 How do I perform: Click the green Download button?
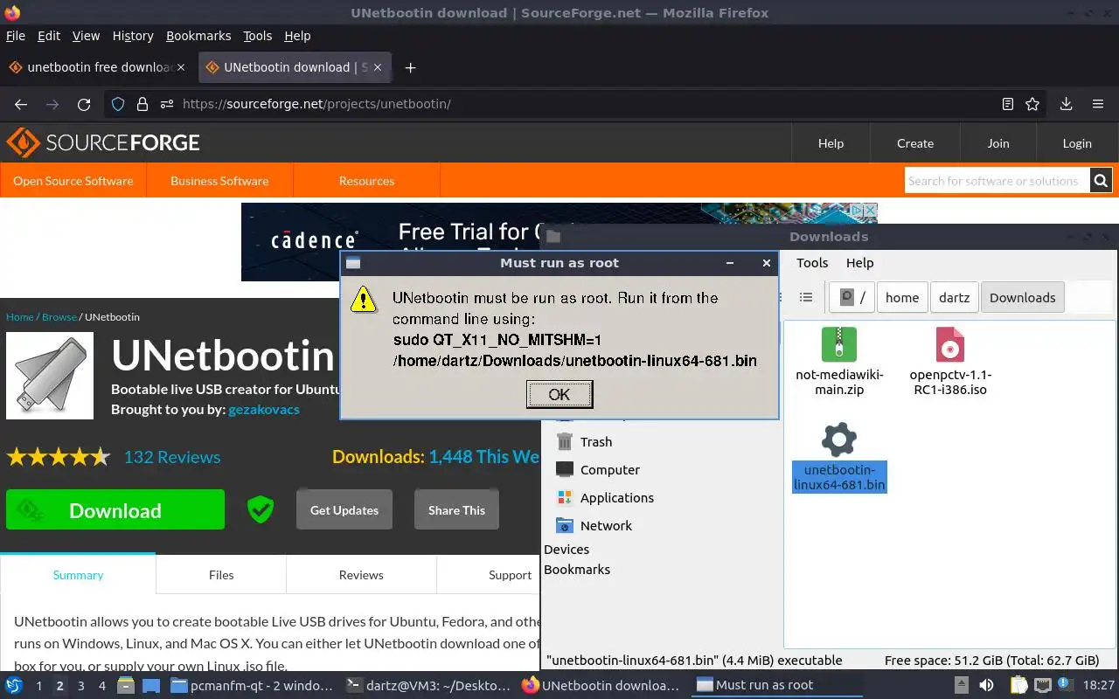point(115,509)
